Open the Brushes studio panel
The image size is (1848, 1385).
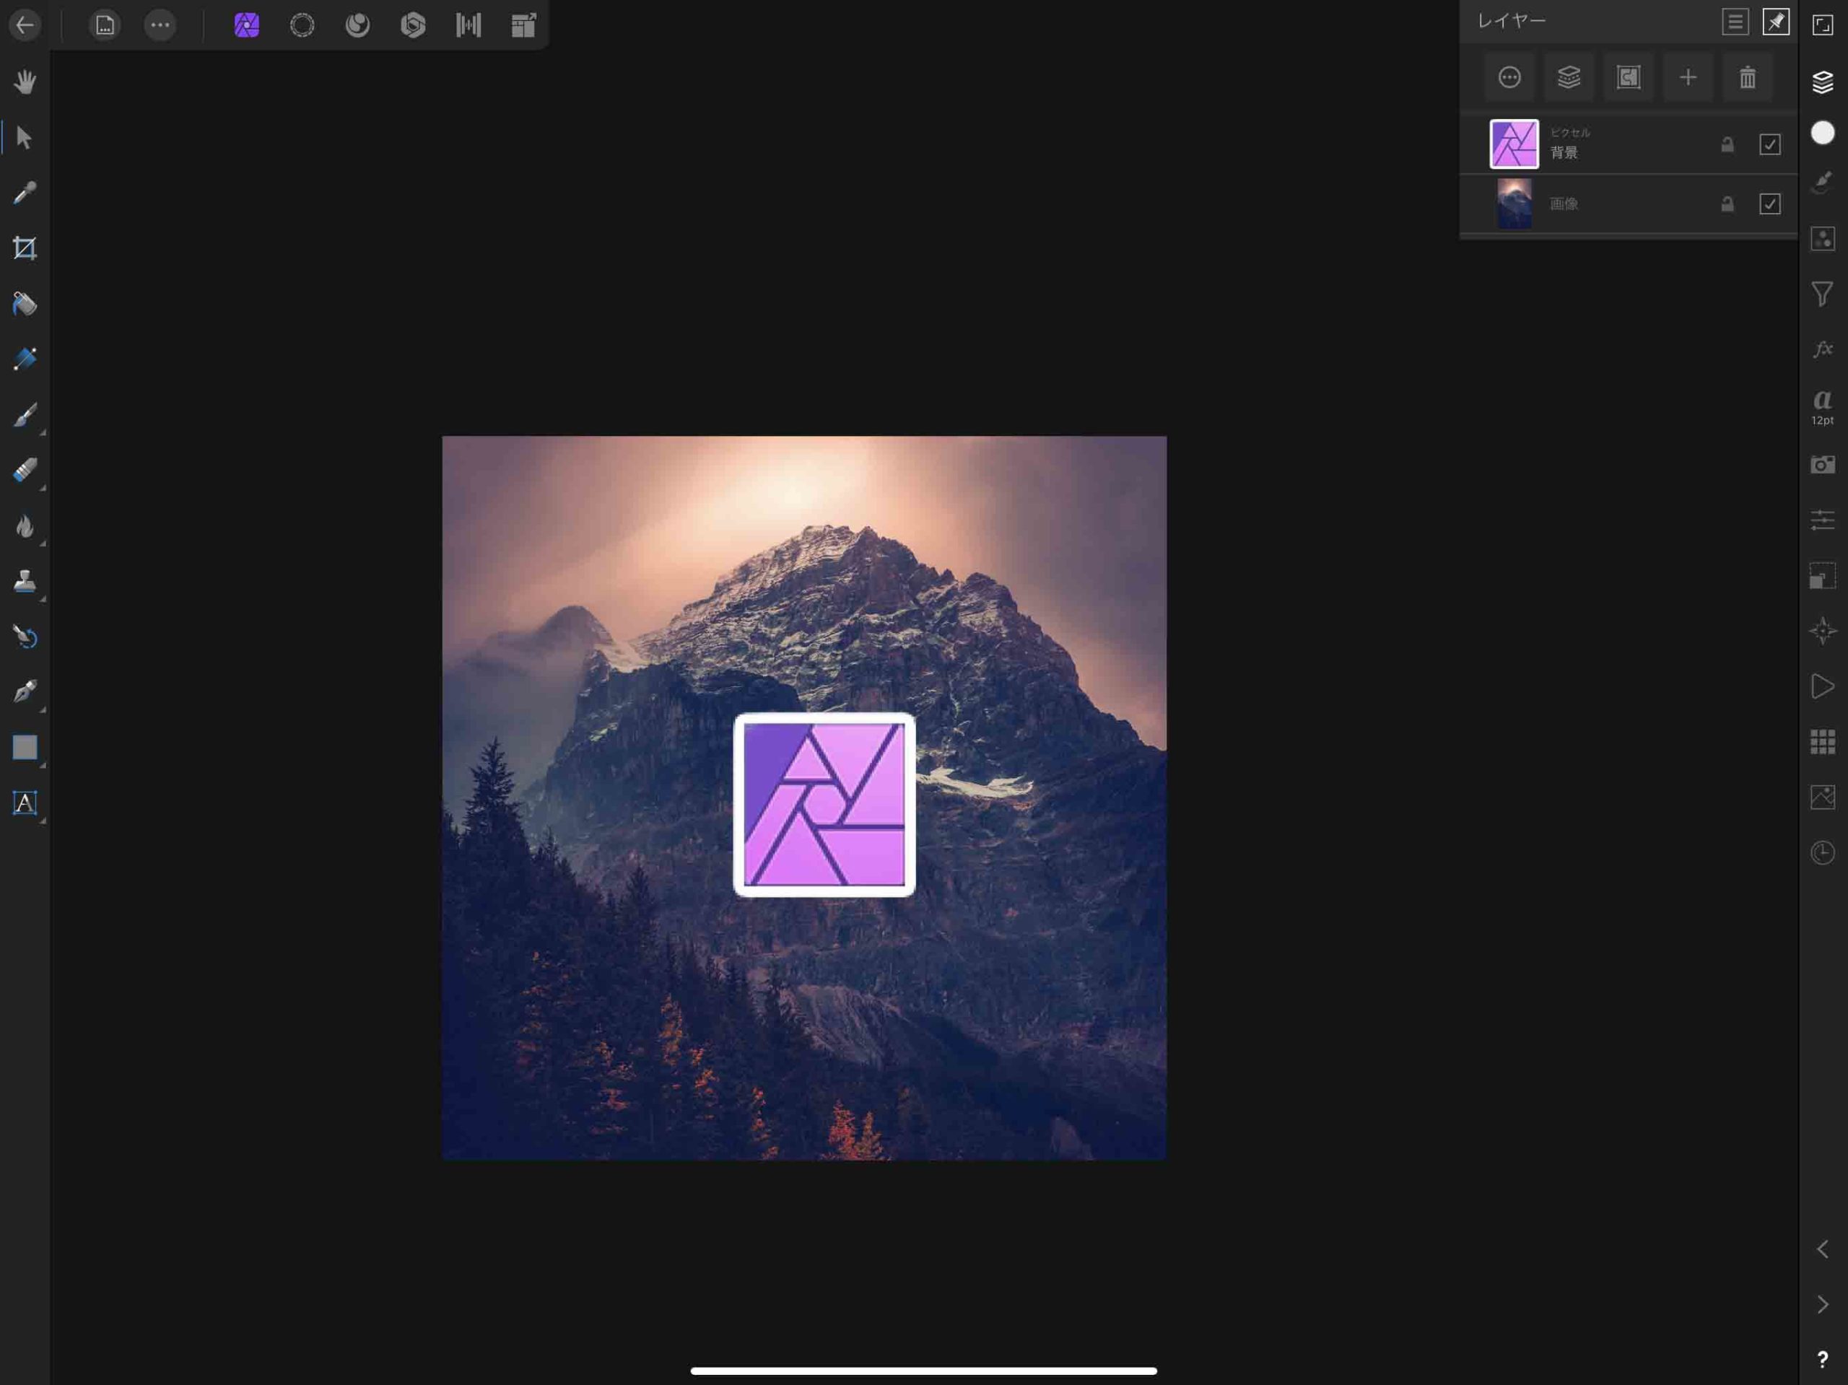click(x=1822, y=182)
